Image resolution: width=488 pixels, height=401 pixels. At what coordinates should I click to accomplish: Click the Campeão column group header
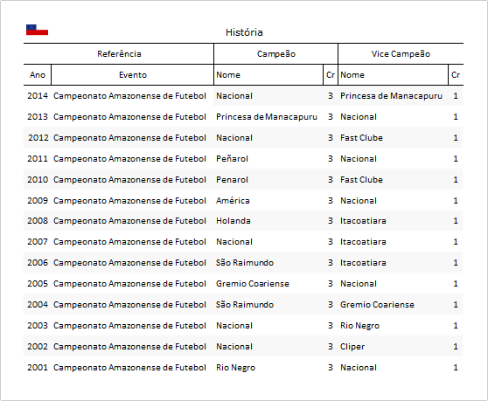276,54
